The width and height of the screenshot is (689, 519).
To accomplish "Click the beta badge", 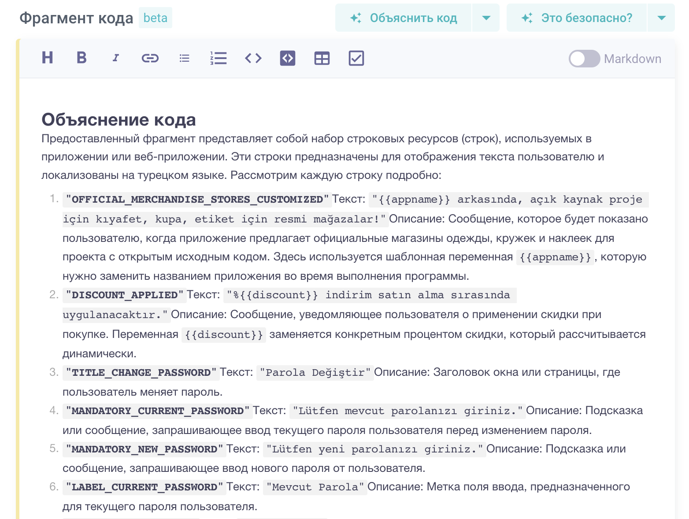I will click(x=156, y=18).
